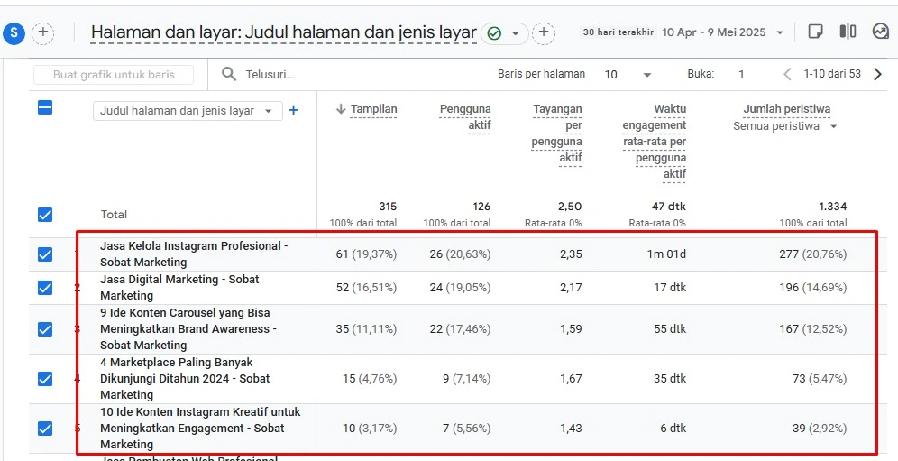Click 4 Marketplace Paling Banyak Dikunjungi title
This screenshot has width=898, height=461.
pos(185,378)
